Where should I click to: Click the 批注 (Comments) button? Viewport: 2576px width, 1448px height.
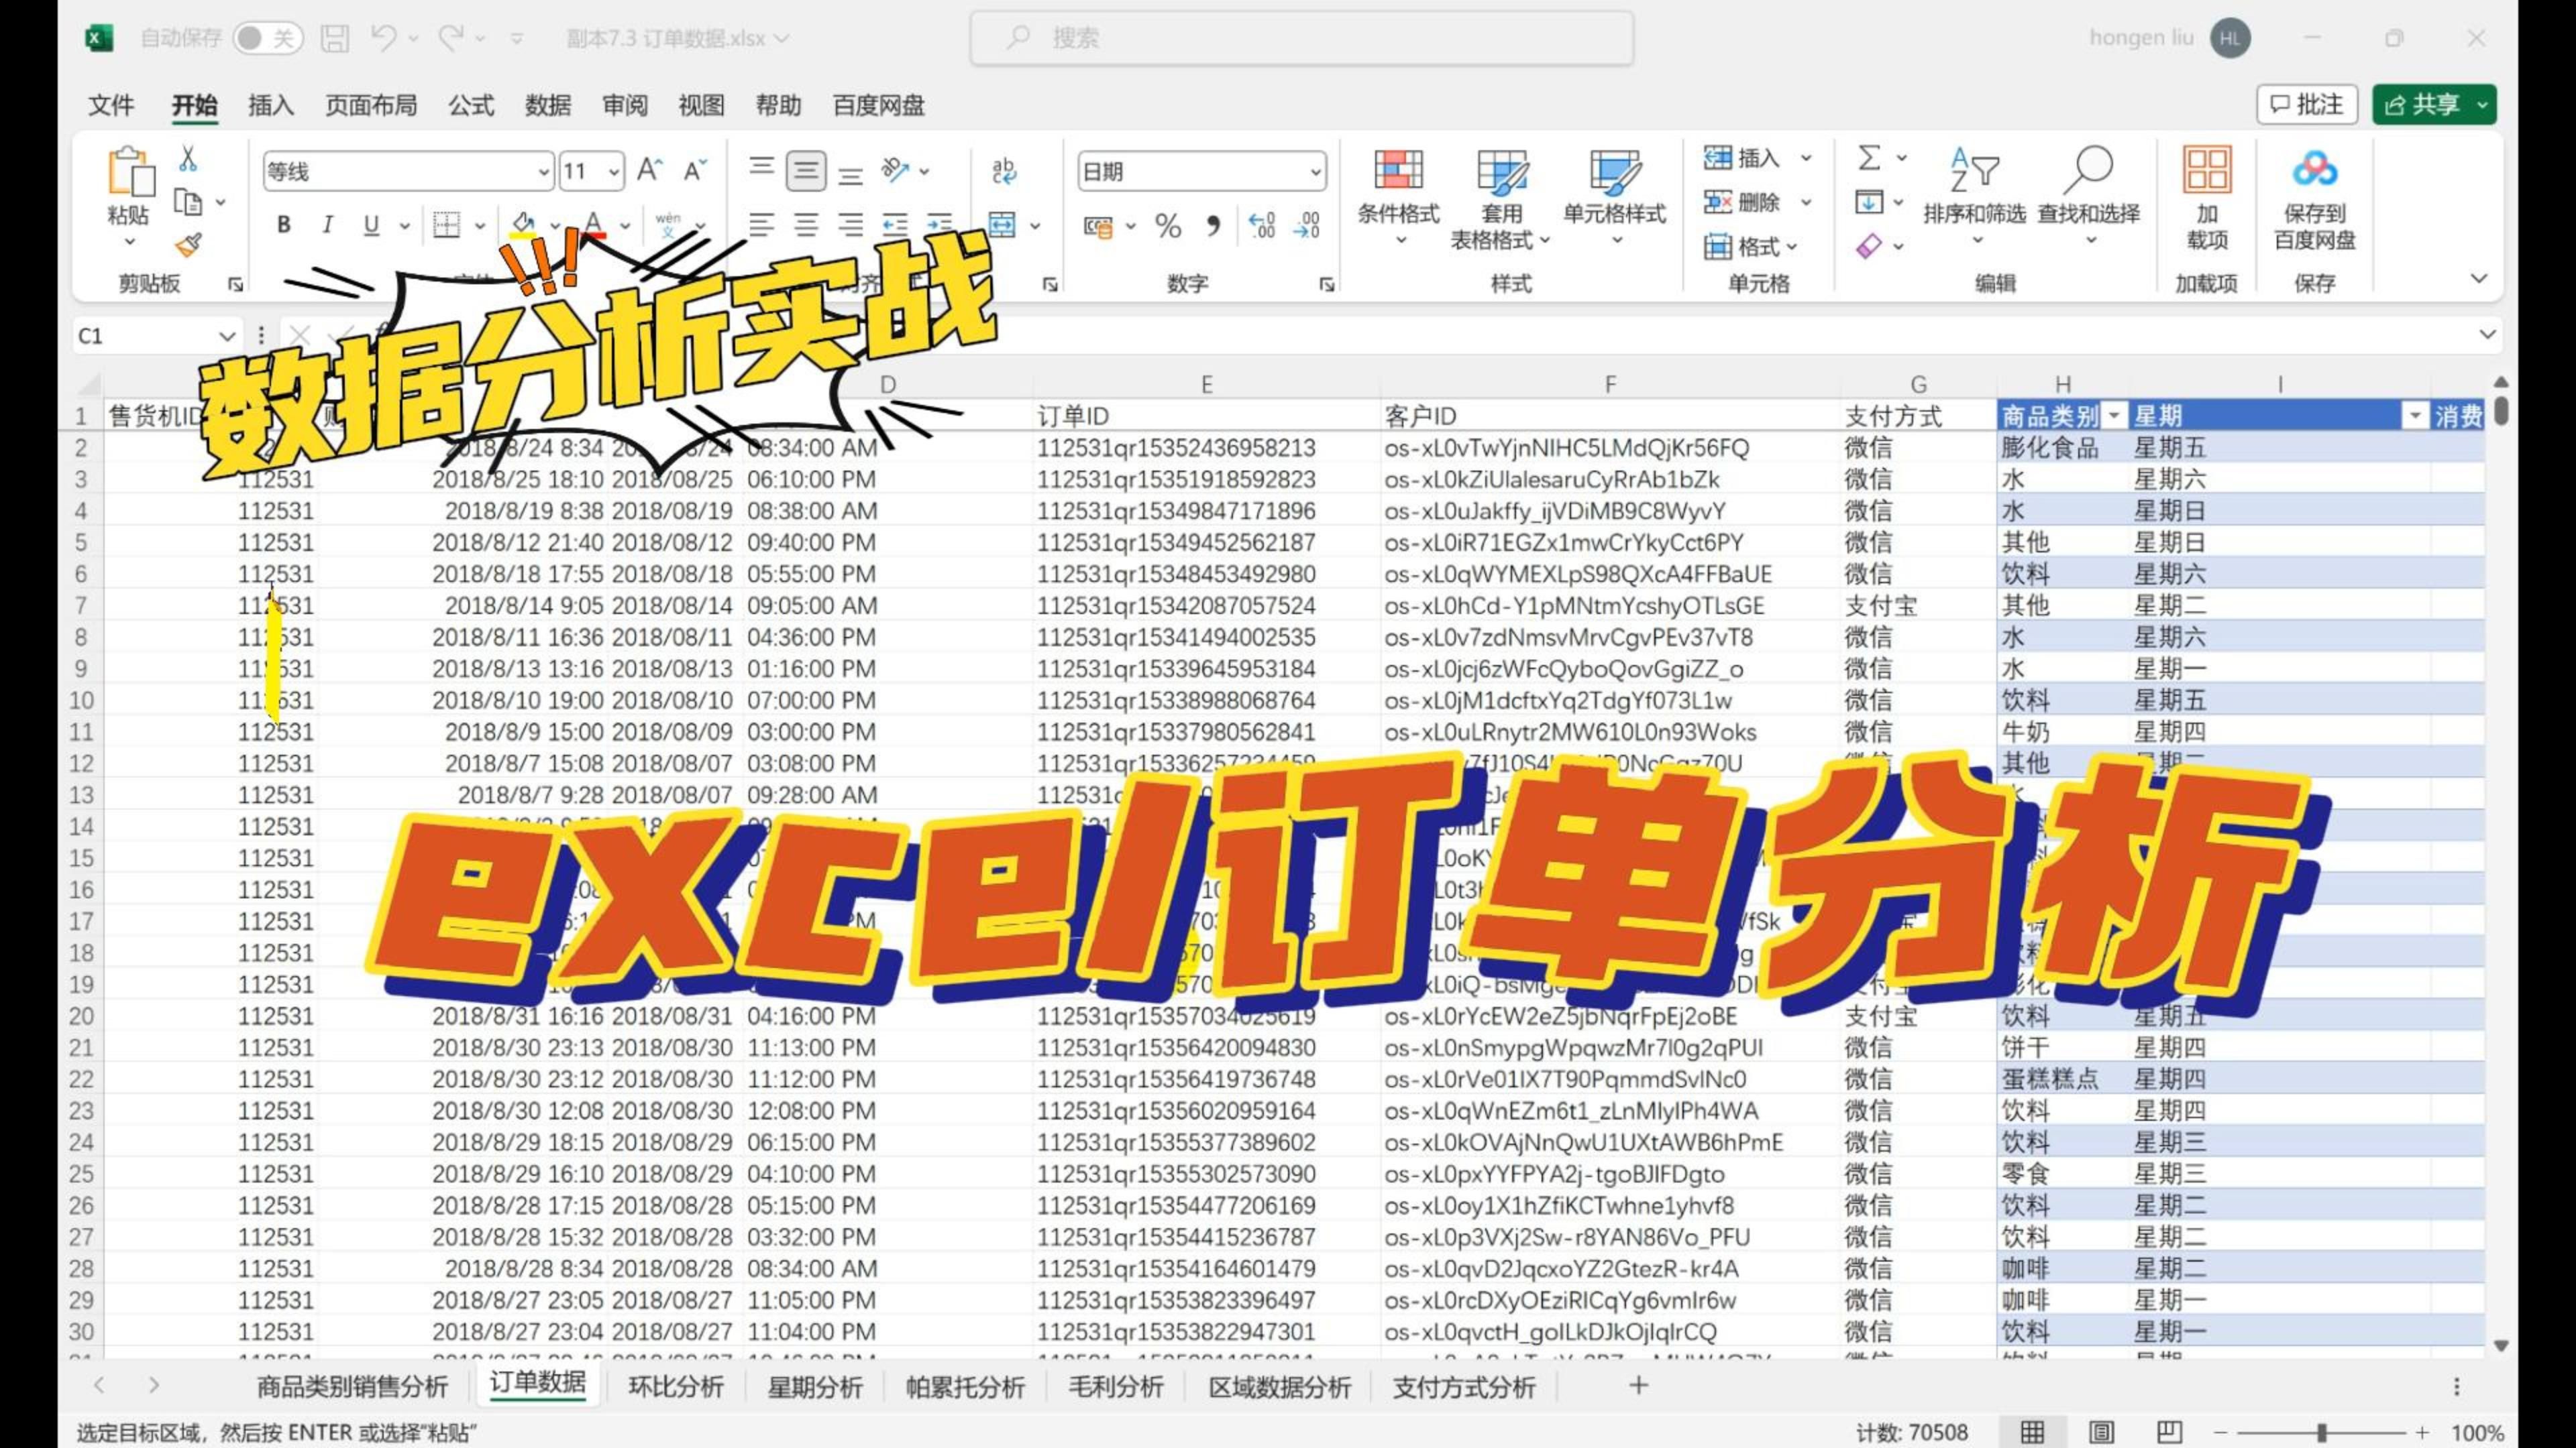[2307, 104]
